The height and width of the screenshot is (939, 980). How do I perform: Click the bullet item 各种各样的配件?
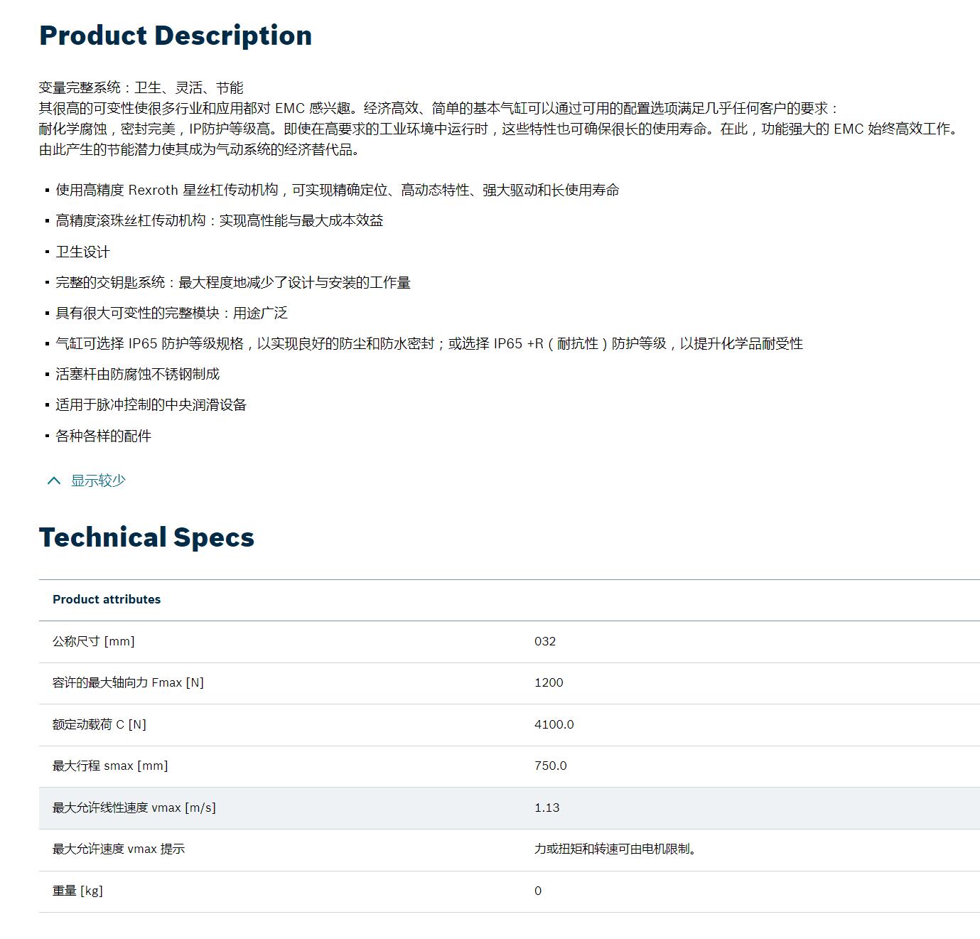104,436
